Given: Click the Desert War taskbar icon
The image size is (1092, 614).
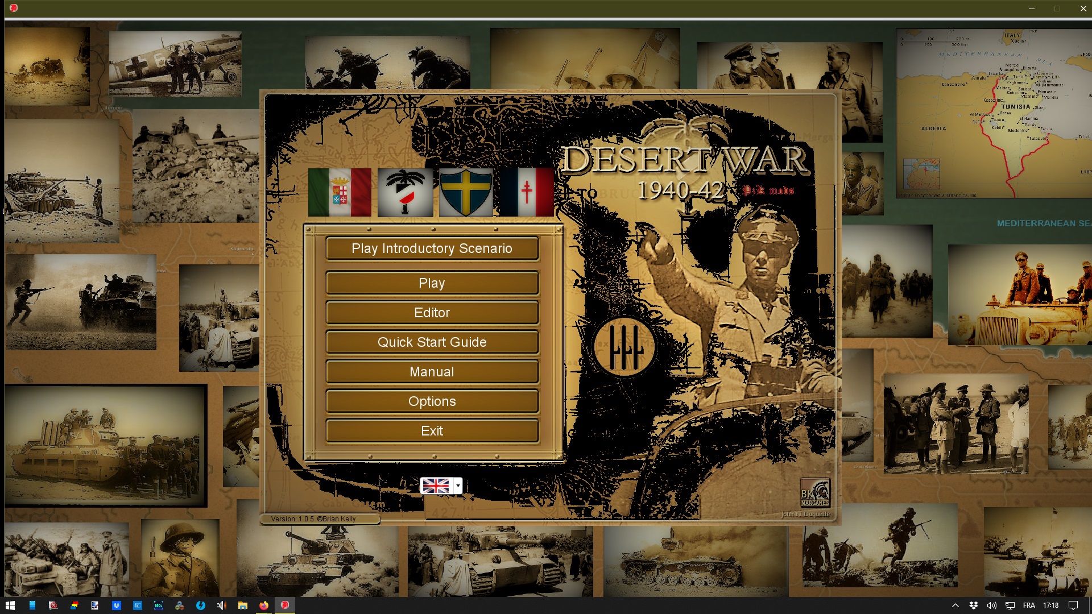Looking at the screenshot, I should [285, 605].
